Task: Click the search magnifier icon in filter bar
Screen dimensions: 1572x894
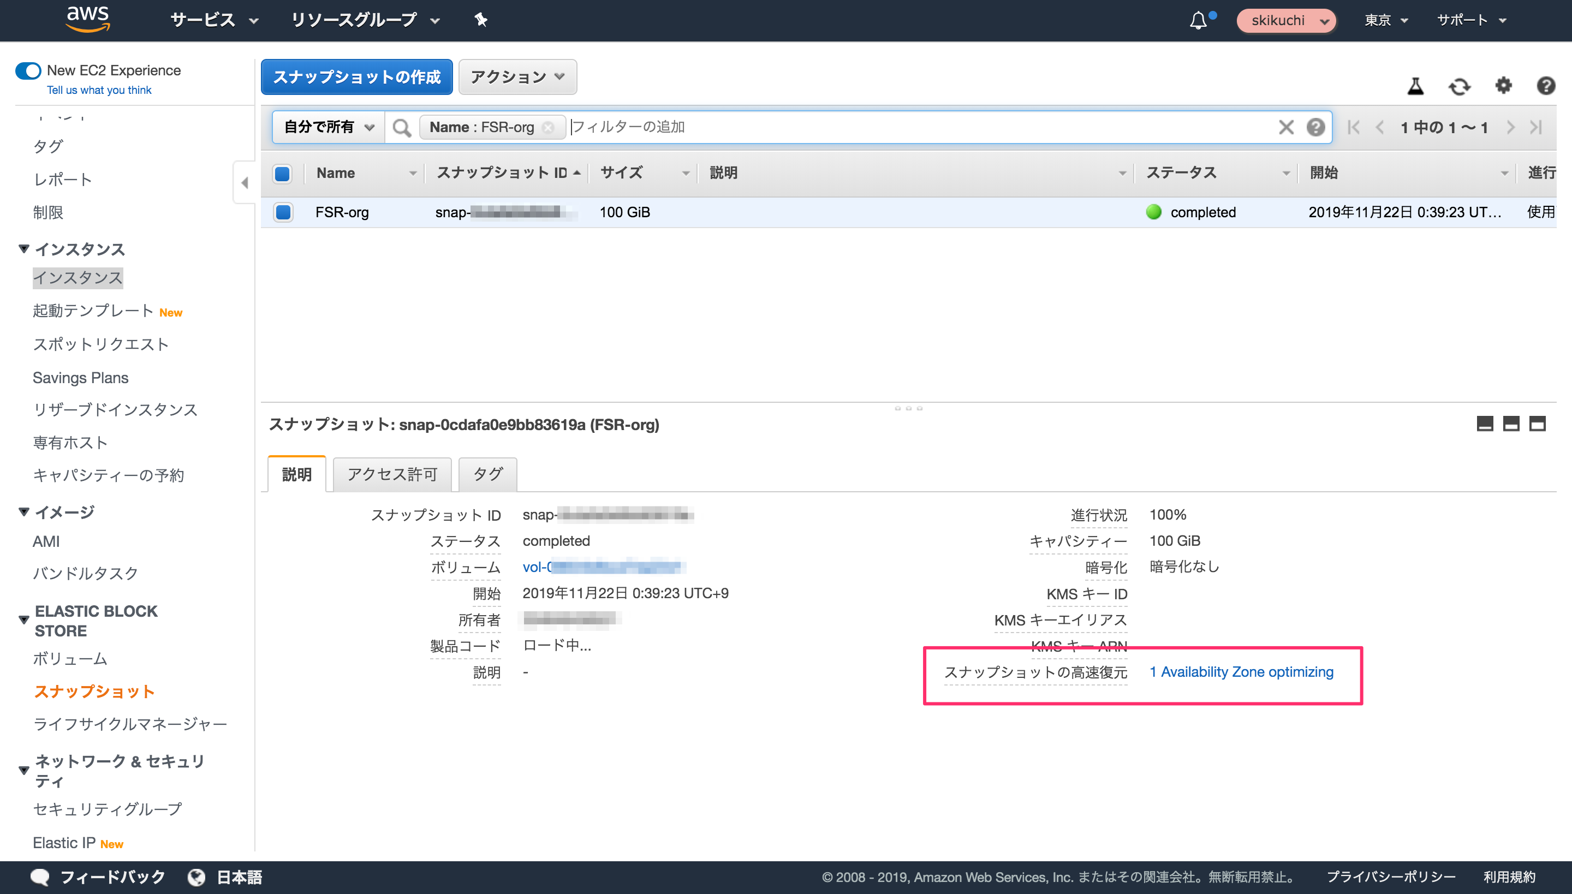Action: click(x=402, y=127)
